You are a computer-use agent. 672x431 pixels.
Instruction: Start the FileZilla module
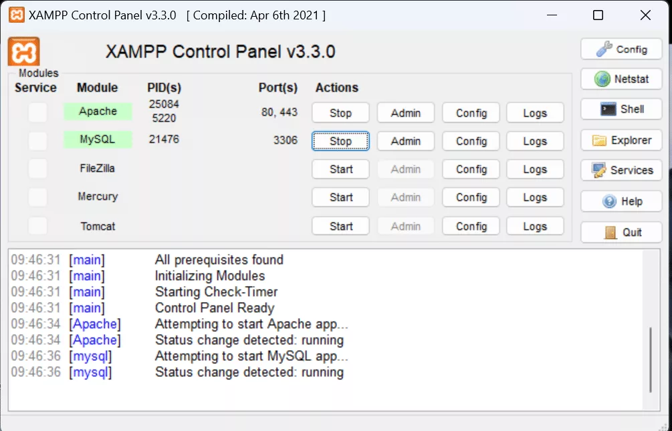pyautogui.click(x=340, y=169)
